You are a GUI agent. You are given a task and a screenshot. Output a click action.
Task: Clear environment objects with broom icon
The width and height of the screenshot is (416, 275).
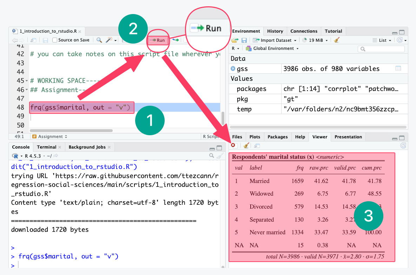pos(337,40)
